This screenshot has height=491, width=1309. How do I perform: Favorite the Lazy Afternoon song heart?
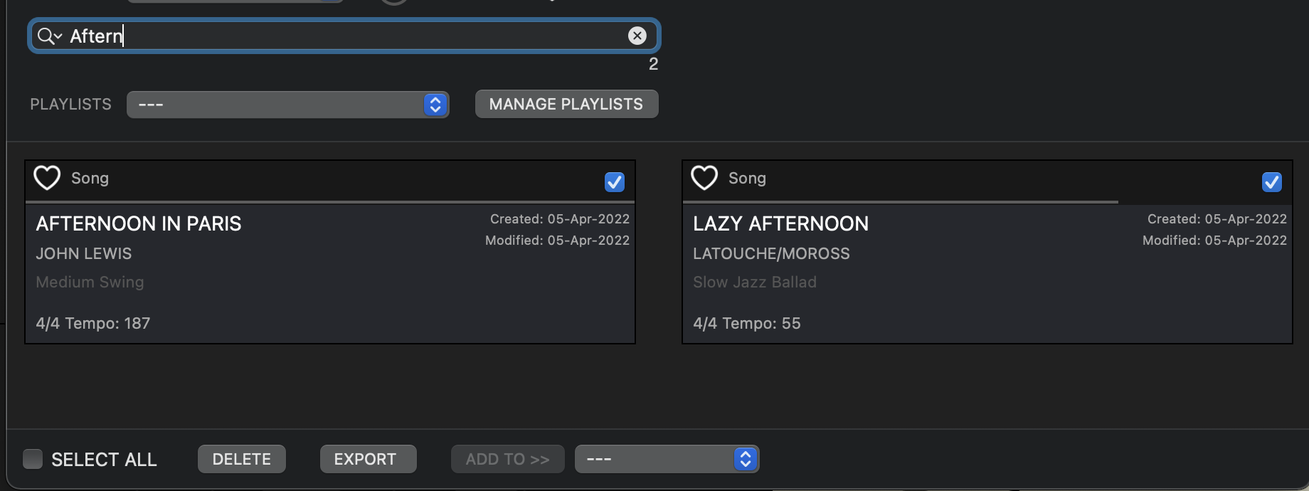[x=704, y=178]
